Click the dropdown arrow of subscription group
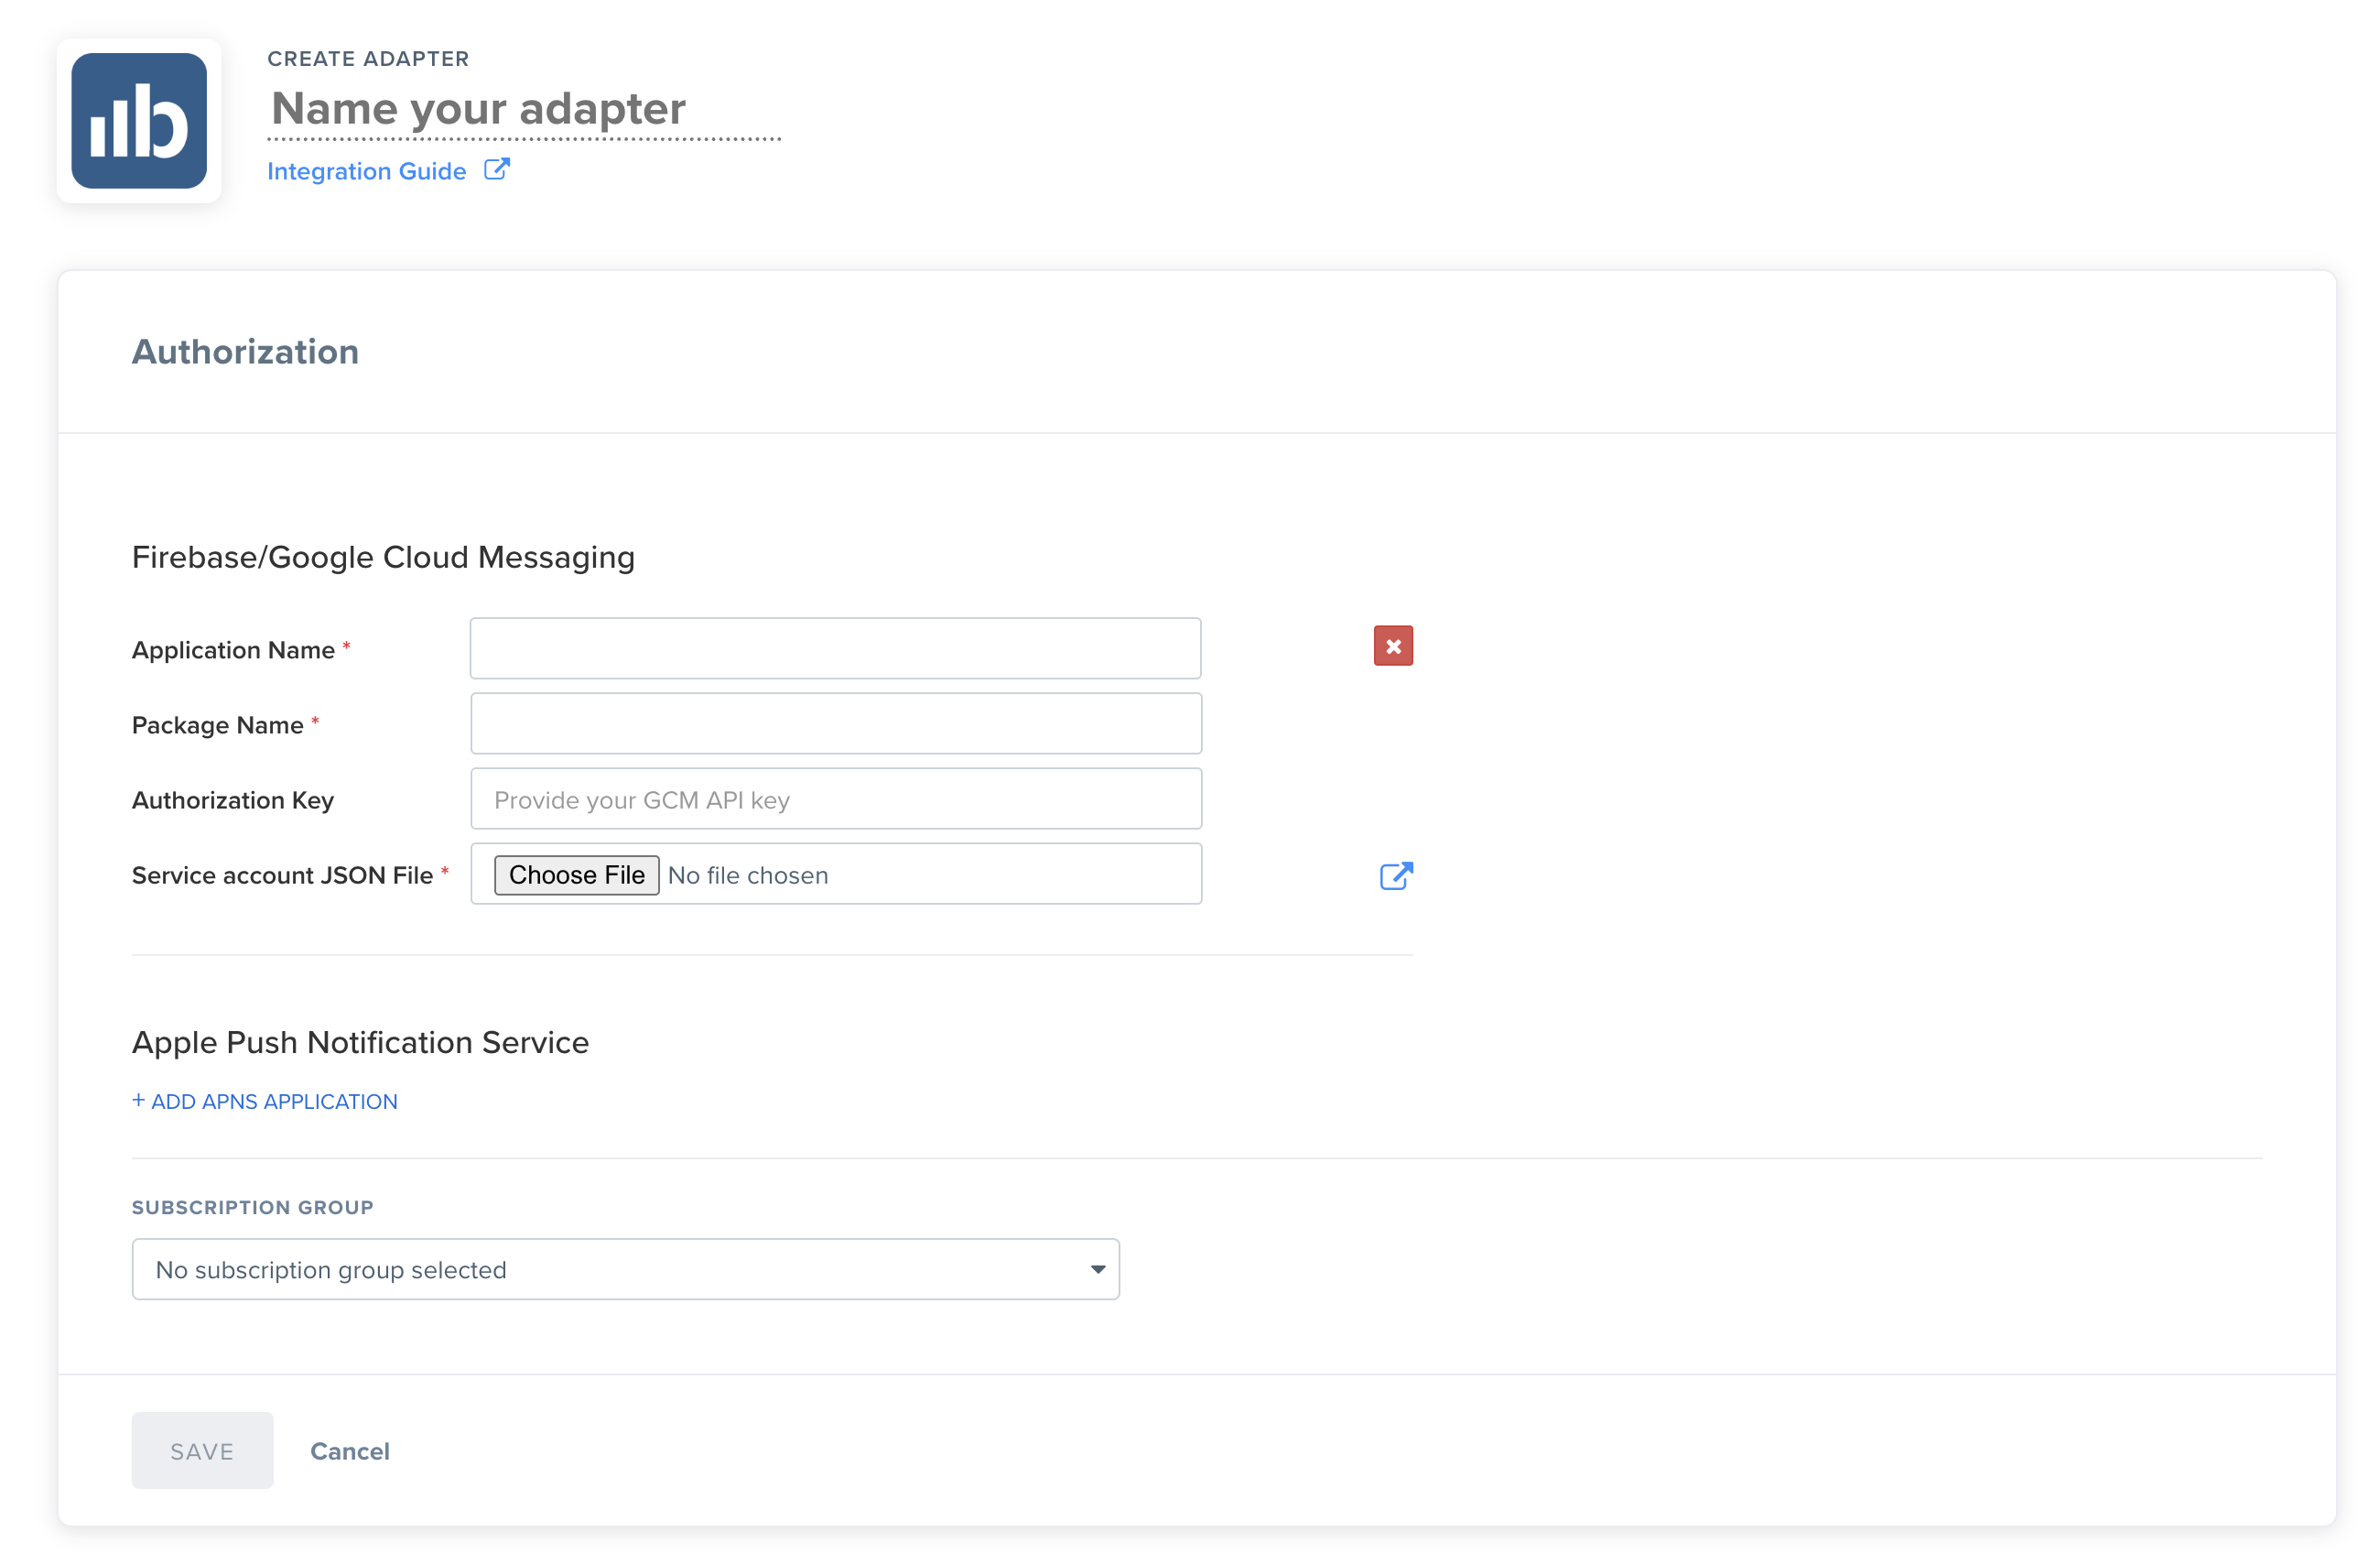Viewport: 2380px width, 1564px height. point(1097,1270)
